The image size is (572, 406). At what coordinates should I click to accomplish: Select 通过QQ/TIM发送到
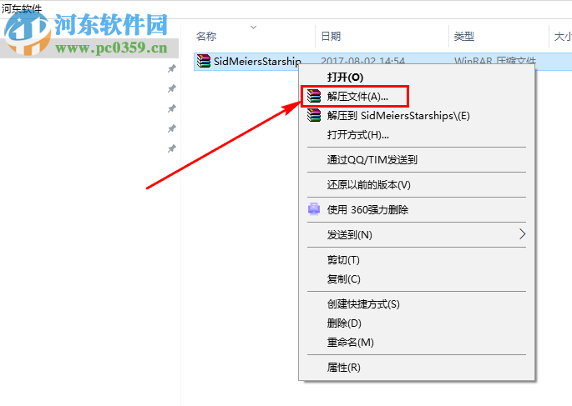point(372,160)
